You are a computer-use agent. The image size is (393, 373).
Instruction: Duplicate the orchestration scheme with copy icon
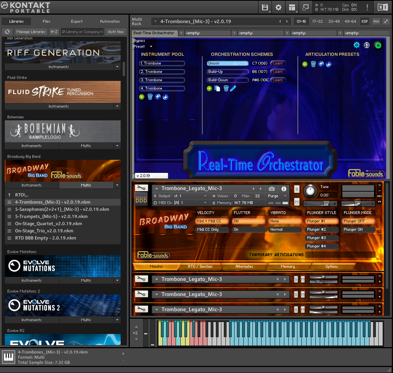tap(217, 88)
